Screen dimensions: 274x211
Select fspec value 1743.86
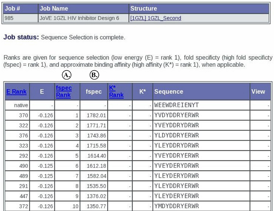coord(96,136)
